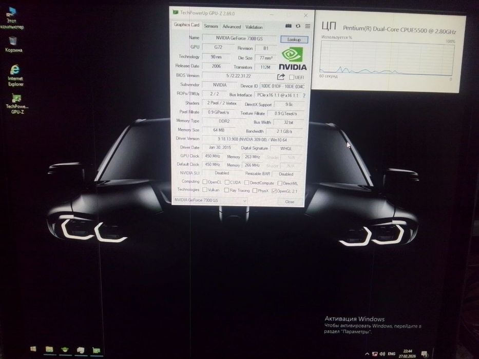Image resolution: width=479 pixels, height=359 pixels.
Task: Click the volume speaker tray icon
Action: (x=382, y=354)
